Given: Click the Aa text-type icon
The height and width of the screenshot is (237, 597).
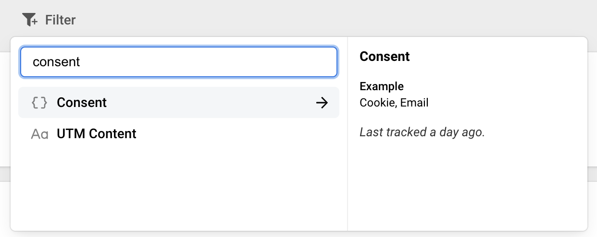Looking at the screenshot, I should (x=39, y=134).
